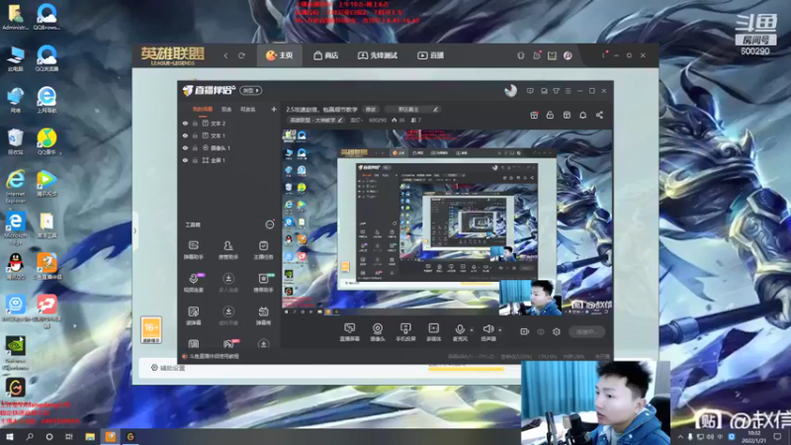Image resolution: width=791 pixels, height=445 pixels.
Task: Open the green collection icon in the League client
Action: point(552,55)
